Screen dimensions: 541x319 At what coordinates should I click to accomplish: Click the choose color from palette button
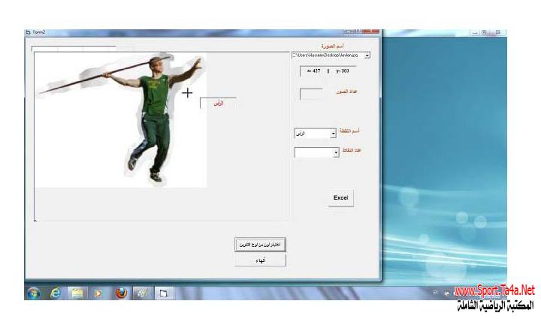pos(260,245)
